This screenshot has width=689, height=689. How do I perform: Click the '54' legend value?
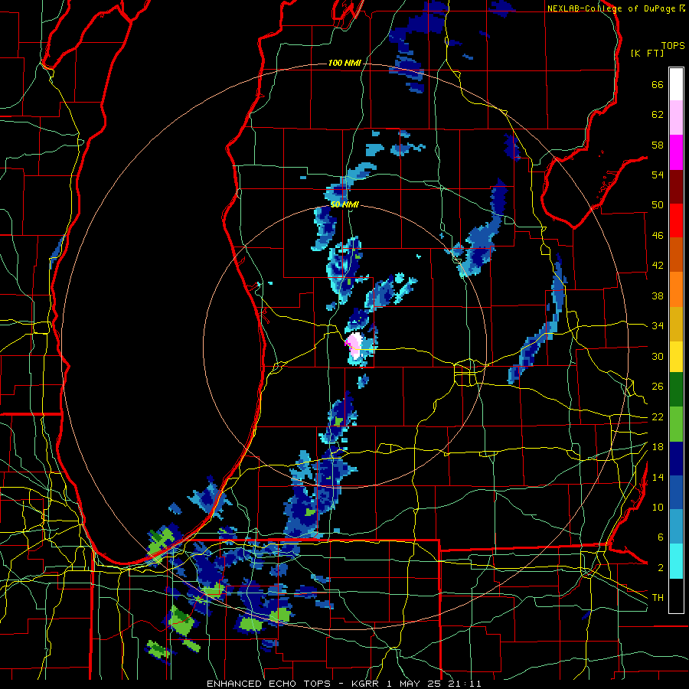[x=658, y=175]
